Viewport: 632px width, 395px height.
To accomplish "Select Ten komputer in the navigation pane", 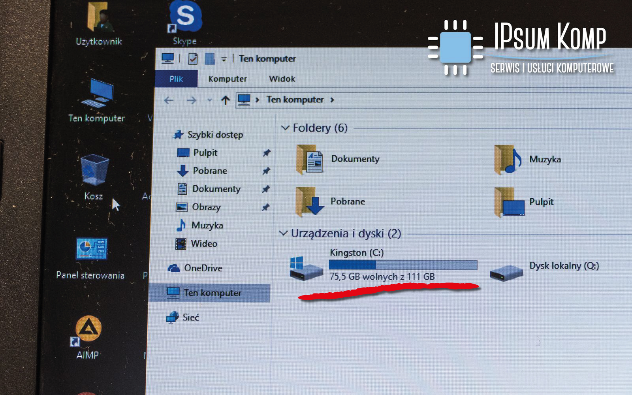I will [210, 293].
